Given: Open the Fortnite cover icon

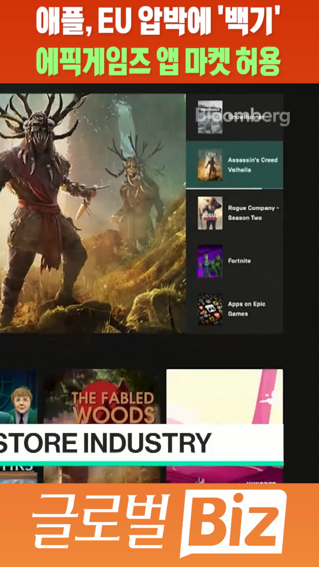Looking at the screenshot, I should tap(210, 261).
